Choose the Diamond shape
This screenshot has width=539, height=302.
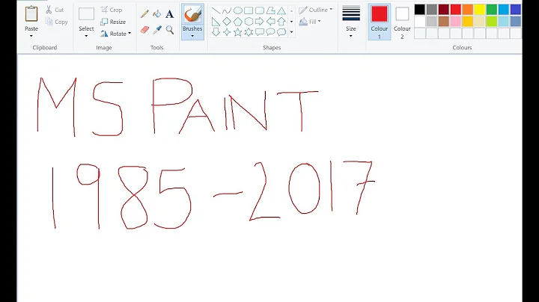point(227,22)
